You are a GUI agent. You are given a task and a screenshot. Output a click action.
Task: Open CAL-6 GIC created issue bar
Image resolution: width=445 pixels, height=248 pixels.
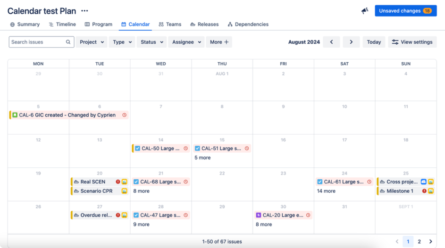point(69,115)
